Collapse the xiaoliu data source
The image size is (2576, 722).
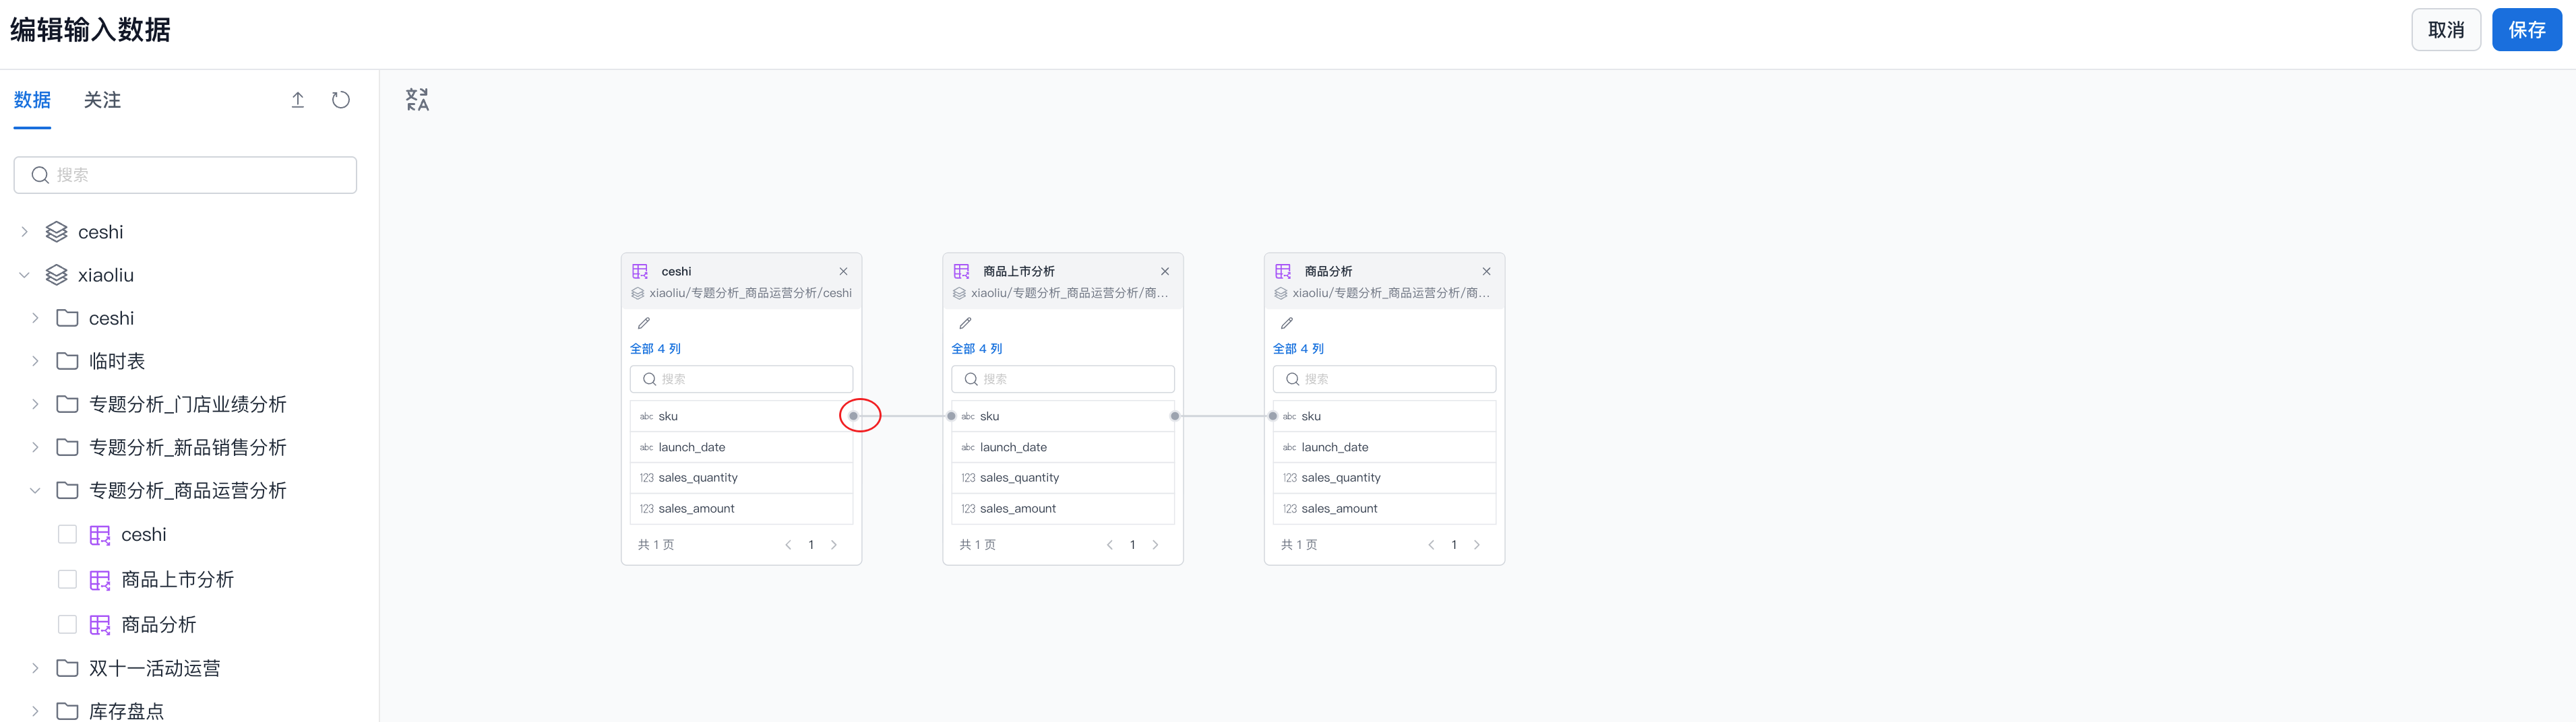(25, 275)
